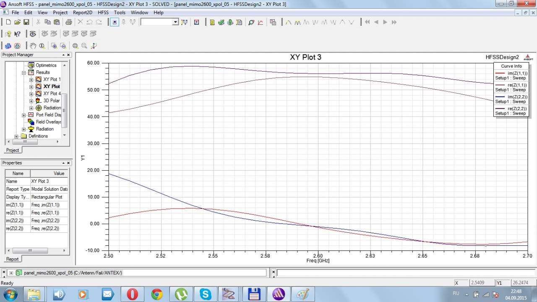The image size is (537, 302).
Task: Open the HFSS menu
Action: point(103,13)
